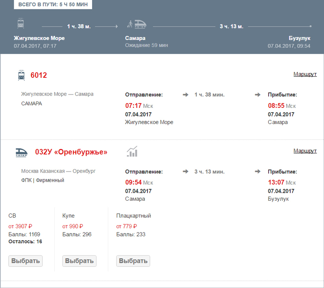Click the commuter train icon beside 6012
The height and width of the screenshot is (288, 324).
pos(21,75)
